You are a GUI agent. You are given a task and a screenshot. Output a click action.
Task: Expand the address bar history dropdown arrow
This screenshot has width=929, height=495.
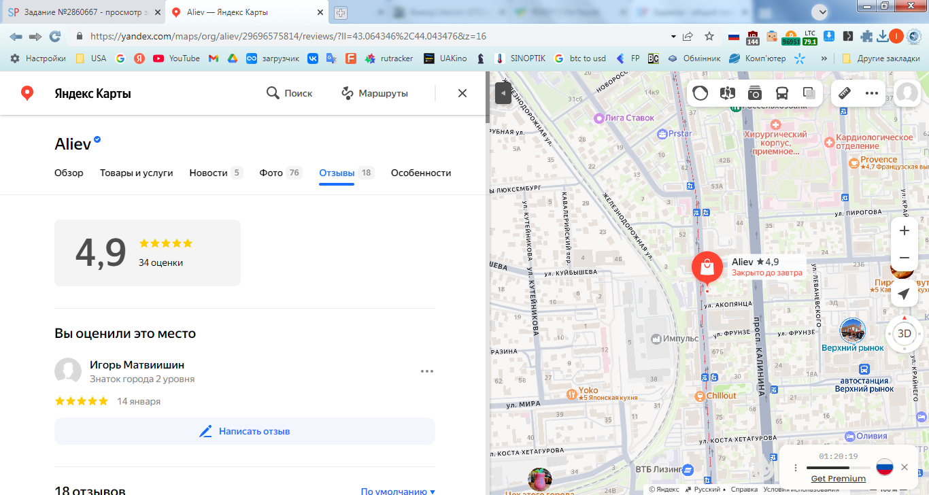pos(673,36)
